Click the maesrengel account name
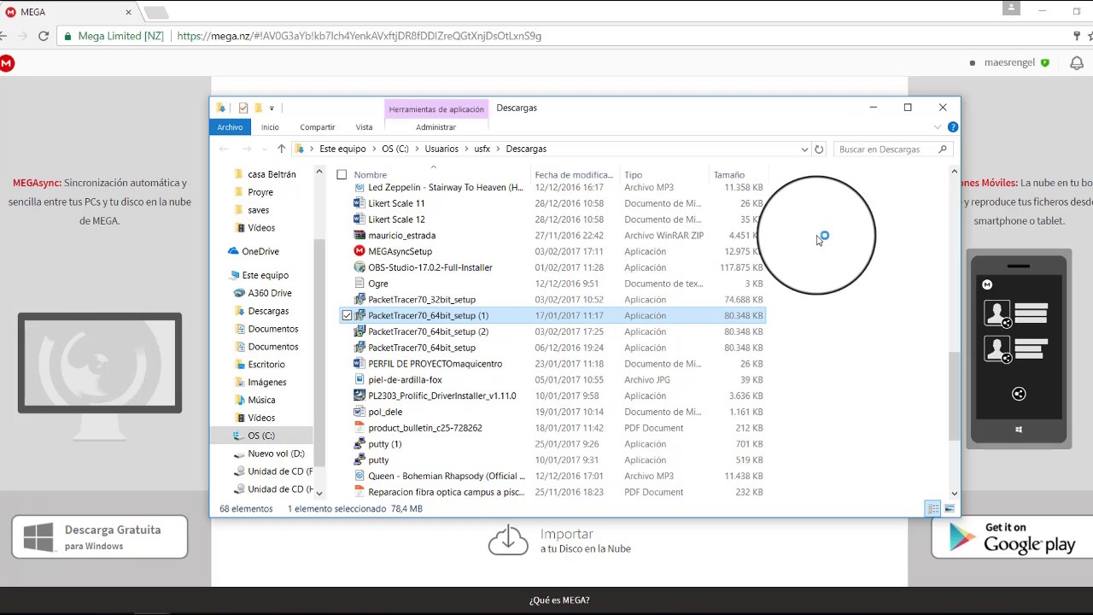This screenshot has width=1093, height=615. click(x=1009, y=62)
